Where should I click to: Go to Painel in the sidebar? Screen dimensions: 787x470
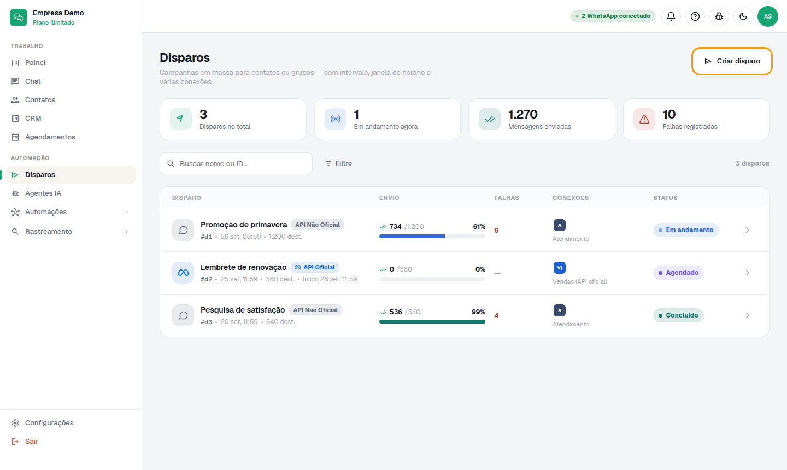coord(71,63)
